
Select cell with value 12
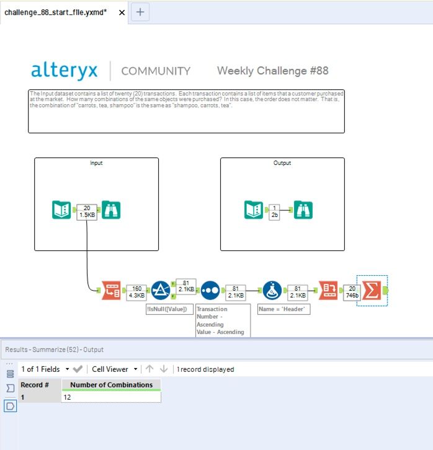112,397
